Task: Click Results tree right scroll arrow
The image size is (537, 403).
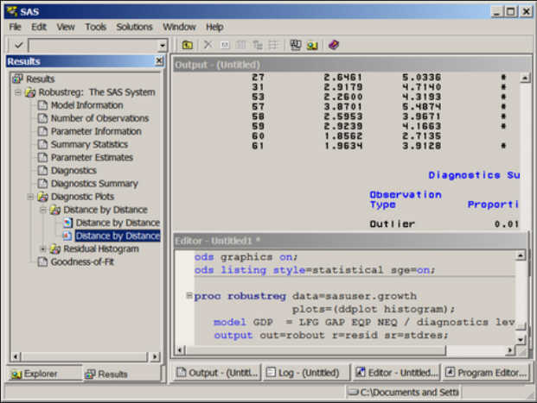Action: coord(155,357)
